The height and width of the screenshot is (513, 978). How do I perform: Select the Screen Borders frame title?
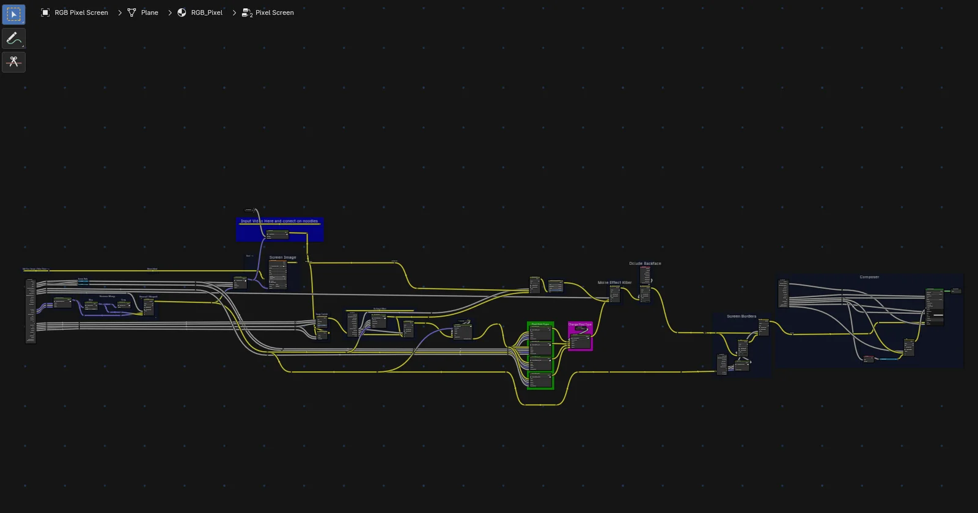(741, 316)
